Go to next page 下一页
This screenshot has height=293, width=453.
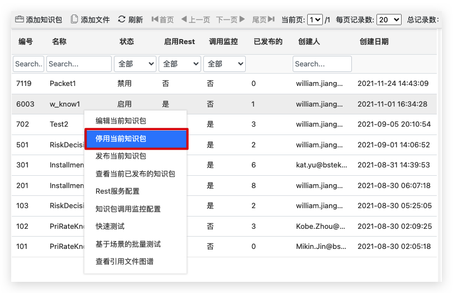click(230, 20)
